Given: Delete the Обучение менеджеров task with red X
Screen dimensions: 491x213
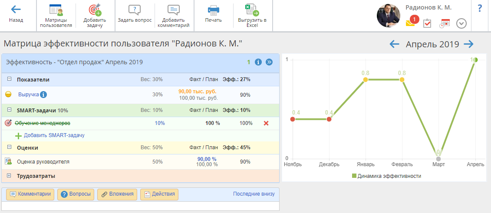Looking at the screenshot, I should pos(266,123).
